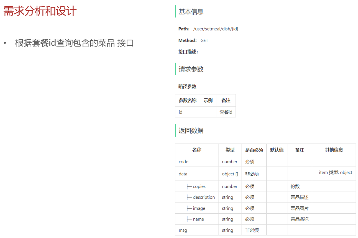Click the item 类型: object cell
Image resolution: width=358 pixels, height=238 pixels.
tap(336, 172)
